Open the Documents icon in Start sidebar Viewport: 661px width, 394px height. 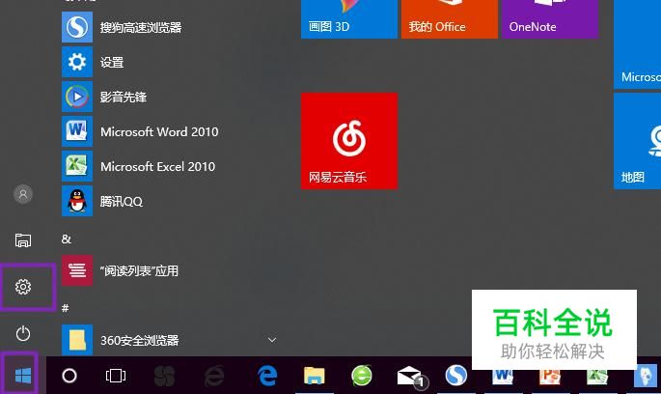[x=23, y=240]
